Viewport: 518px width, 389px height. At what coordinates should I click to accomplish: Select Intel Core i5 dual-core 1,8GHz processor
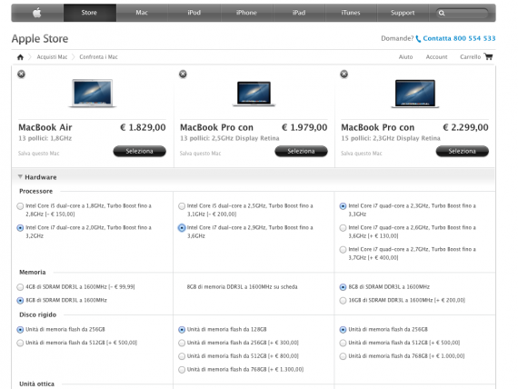(20, 206)
